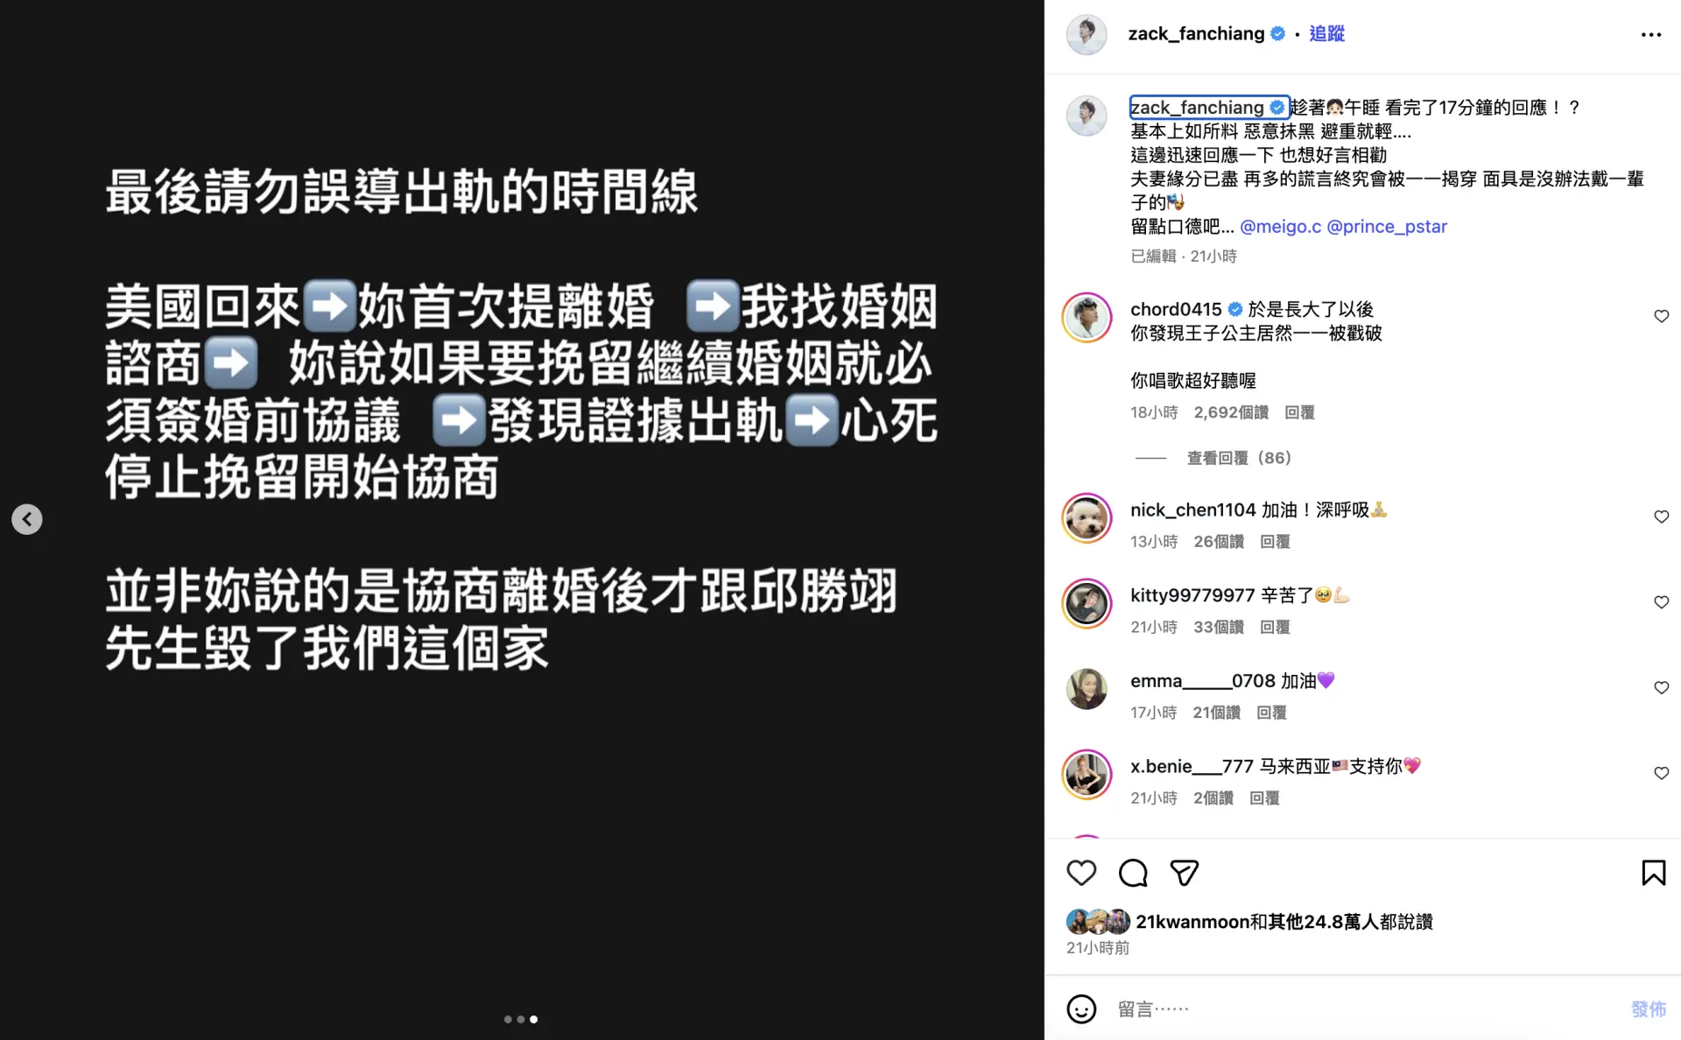Open @meigo.c mention link
1681x1040 pixels.
1280,227
